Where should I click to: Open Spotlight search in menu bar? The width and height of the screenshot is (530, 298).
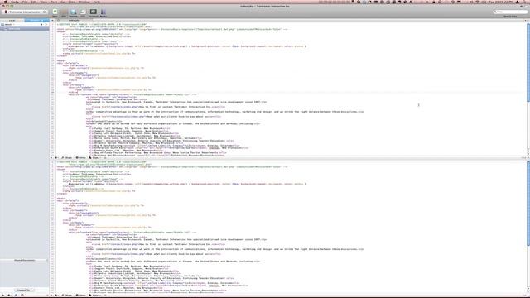pyautogui.click(x=524, y=2)
